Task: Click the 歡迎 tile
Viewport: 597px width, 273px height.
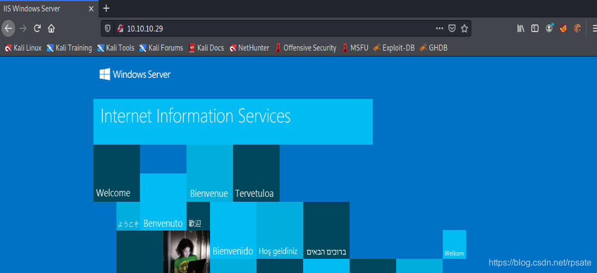Action: point(199,216)
